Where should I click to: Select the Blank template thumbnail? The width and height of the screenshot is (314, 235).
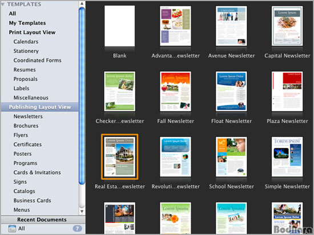pos(119,26)
